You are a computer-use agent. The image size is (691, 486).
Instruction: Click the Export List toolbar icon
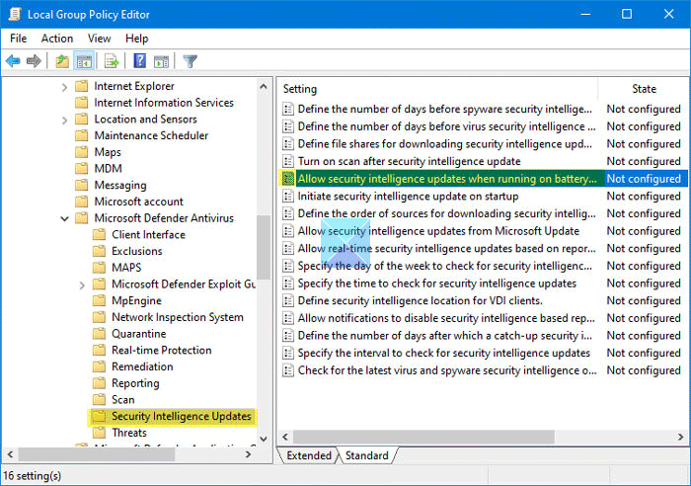[112, 61]
